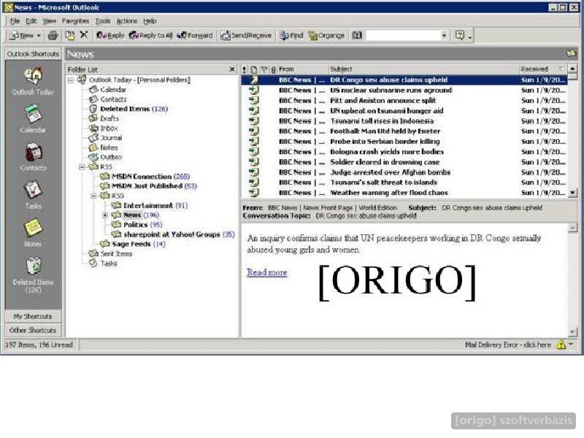The image size is (584, 438).
Task: Click the message list scroll down arrow
Action: pos(572,193)
